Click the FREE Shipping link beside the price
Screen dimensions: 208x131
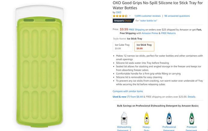(137, 30)
